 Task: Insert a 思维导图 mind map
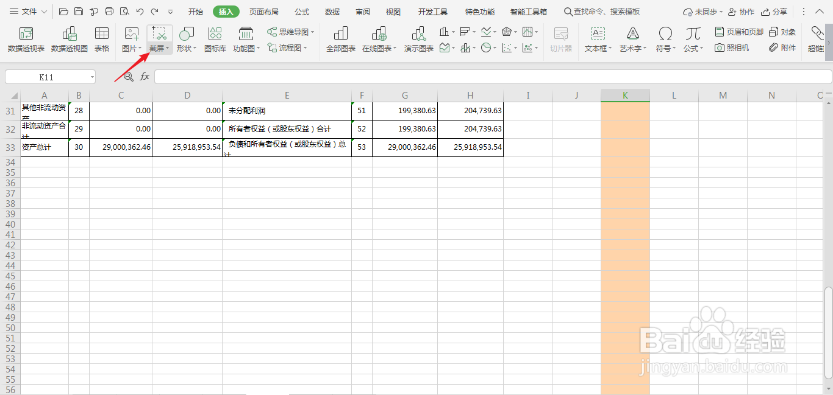tap(291, 32)
